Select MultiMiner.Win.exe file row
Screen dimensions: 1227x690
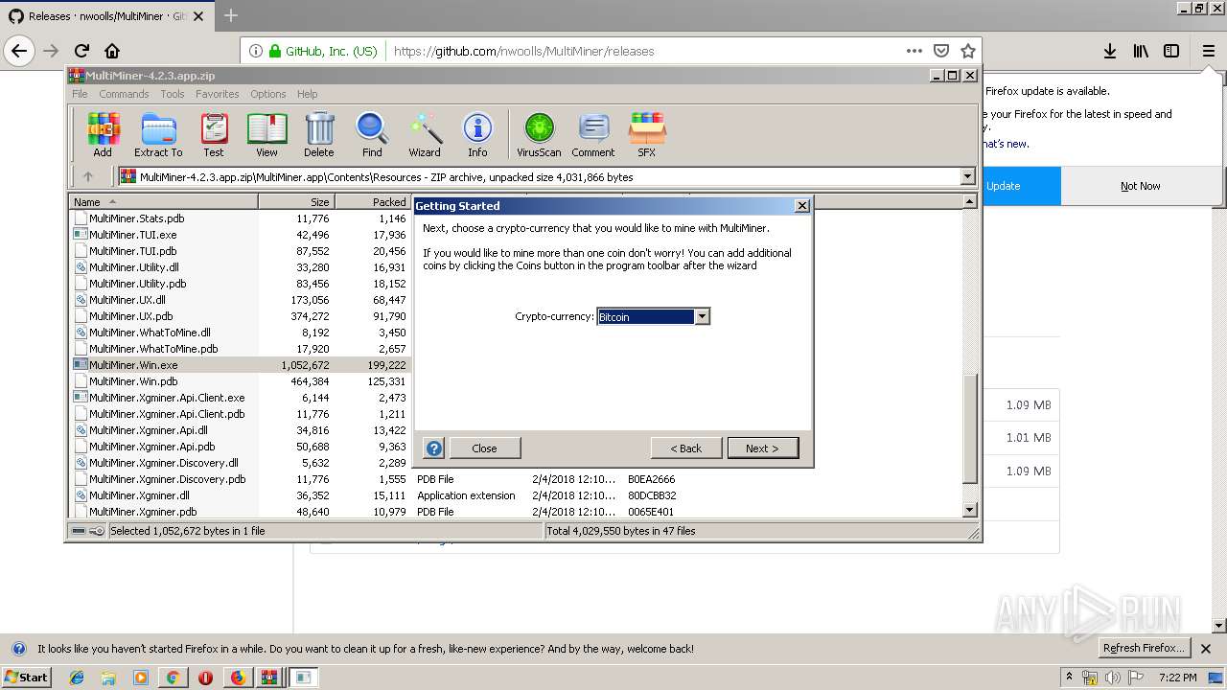[240, 365]
